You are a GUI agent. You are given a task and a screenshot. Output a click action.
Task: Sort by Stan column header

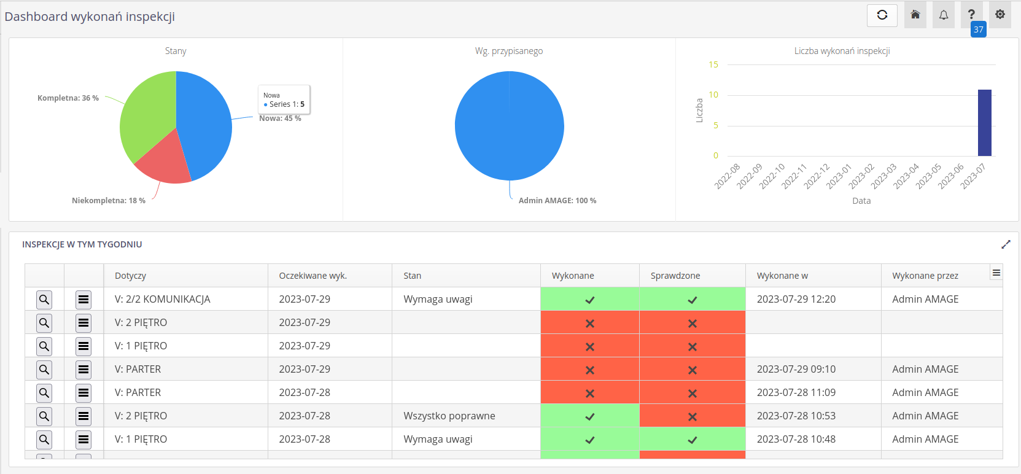(x=466, y=276)
